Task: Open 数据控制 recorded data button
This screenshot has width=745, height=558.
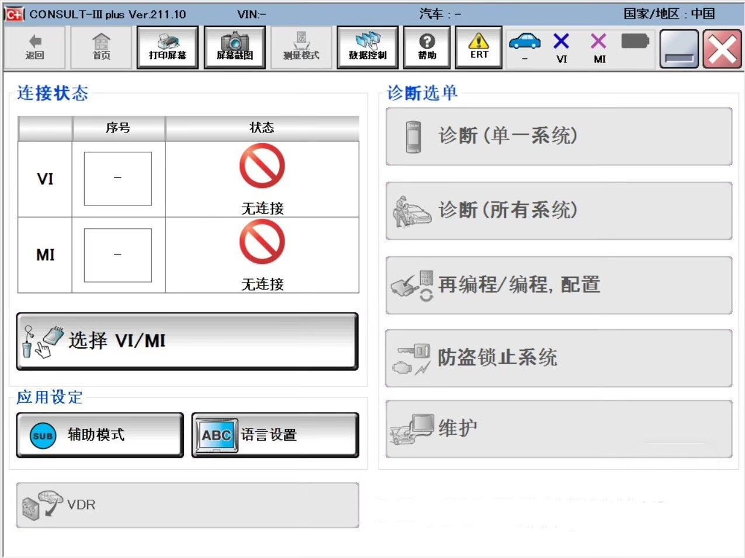Action: 368,48
